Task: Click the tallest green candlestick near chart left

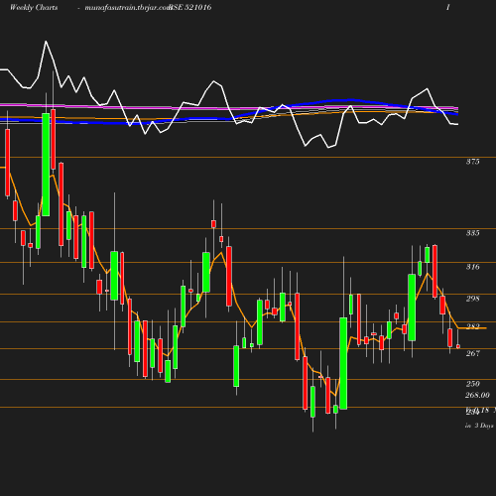Action: click(46, 165)
